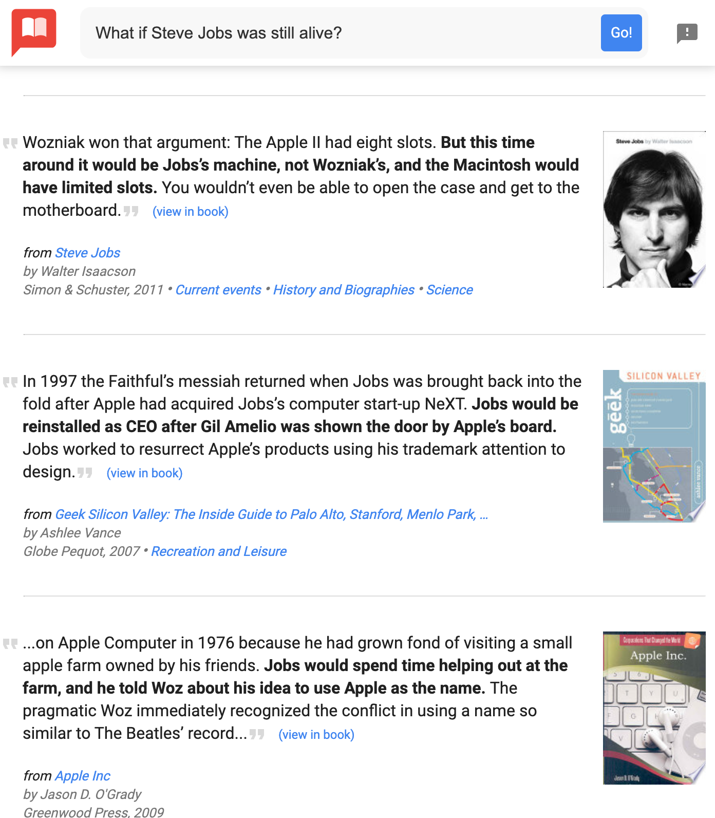The width and height of the screenshot is (715, 818).
Task: Open the Apple Inc title link
Action: [82, 776]
